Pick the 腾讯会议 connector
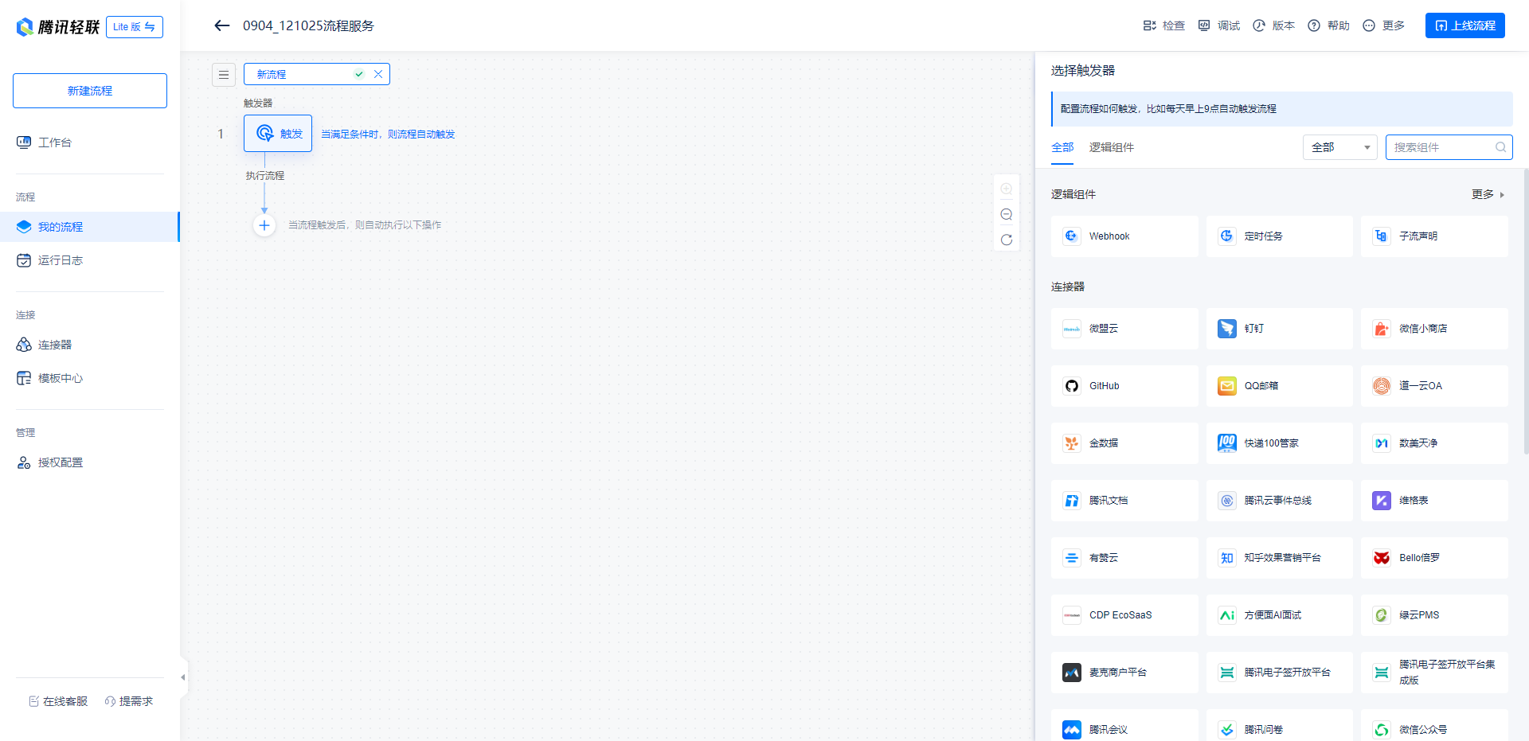This screenshot has height=741, width=1529. point(1124,726)
